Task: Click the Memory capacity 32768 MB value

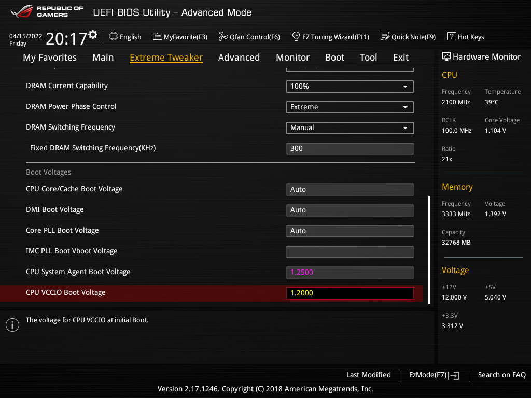Action: click(456, 243)
